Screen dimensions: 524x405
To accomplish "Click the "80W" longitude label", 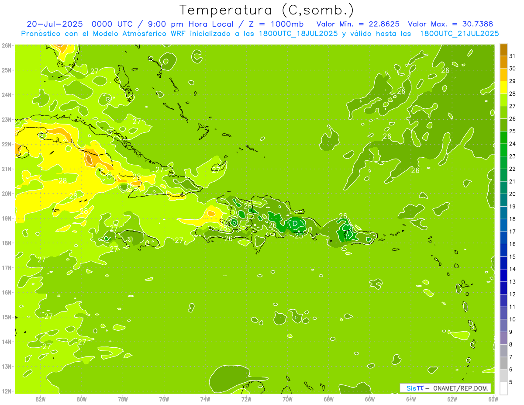I will pyautogui.click(x=82, y=399).
